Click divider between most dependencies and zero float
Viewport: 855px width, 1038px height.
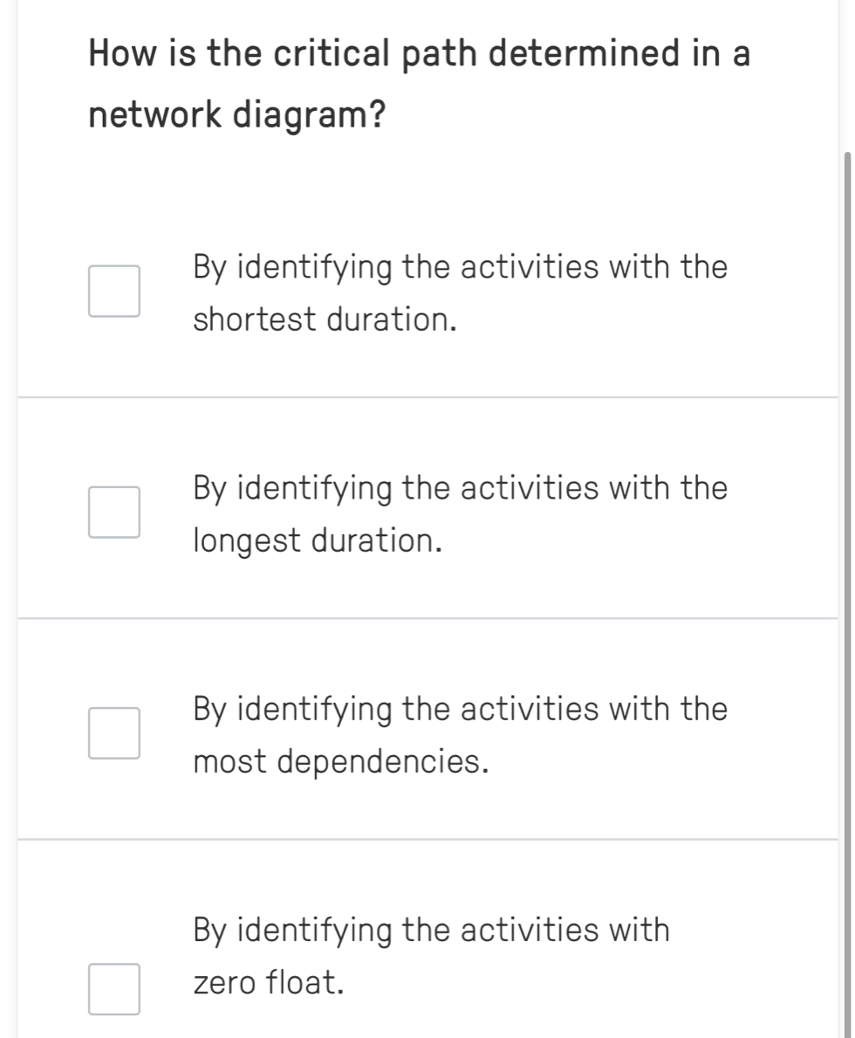(x=427, y=839)
